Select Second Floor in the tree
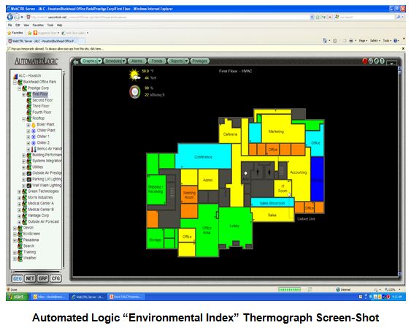This screenshot has height=328, width=411. point(42,100)
